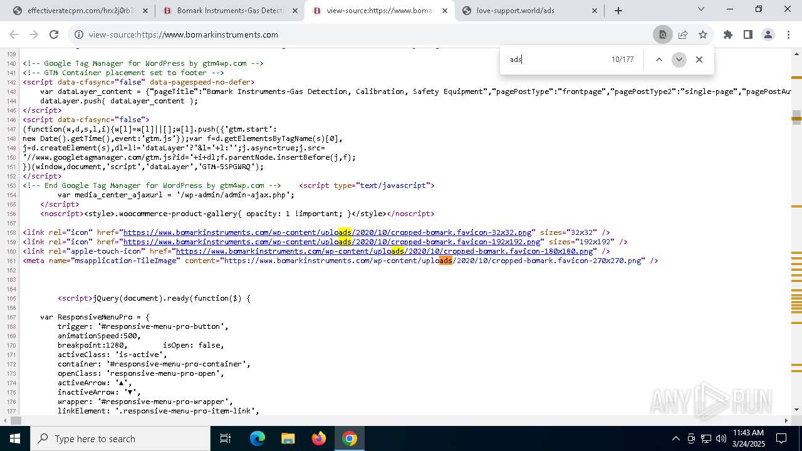Screen dimensions: 802x451
Task: Close the find bar
Action: coord(699,60)
